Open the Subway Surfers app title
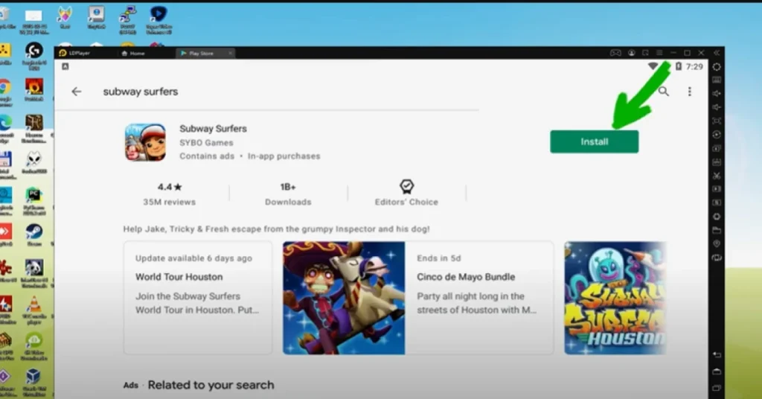This screenshot has height=399, width=762. pyautogui.click(x=213, y=128)
